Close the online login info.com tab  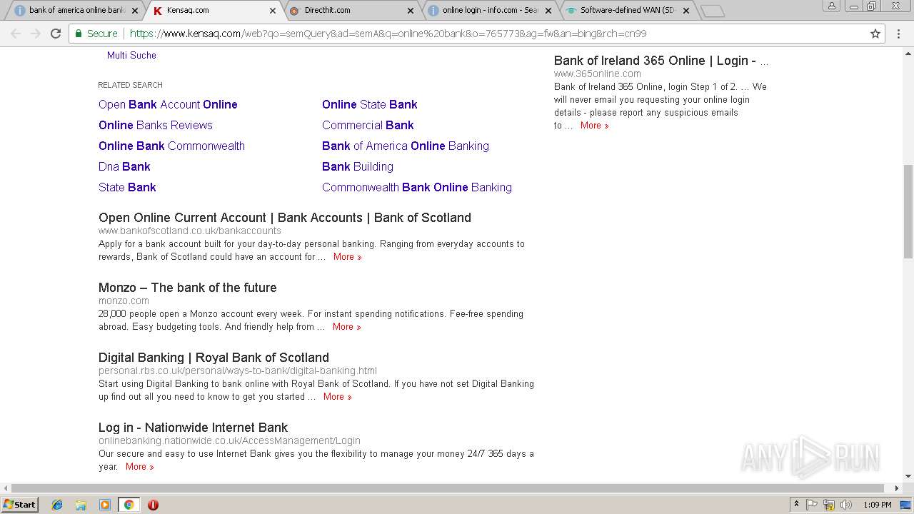pyautogui.click(x=548, y=11)
